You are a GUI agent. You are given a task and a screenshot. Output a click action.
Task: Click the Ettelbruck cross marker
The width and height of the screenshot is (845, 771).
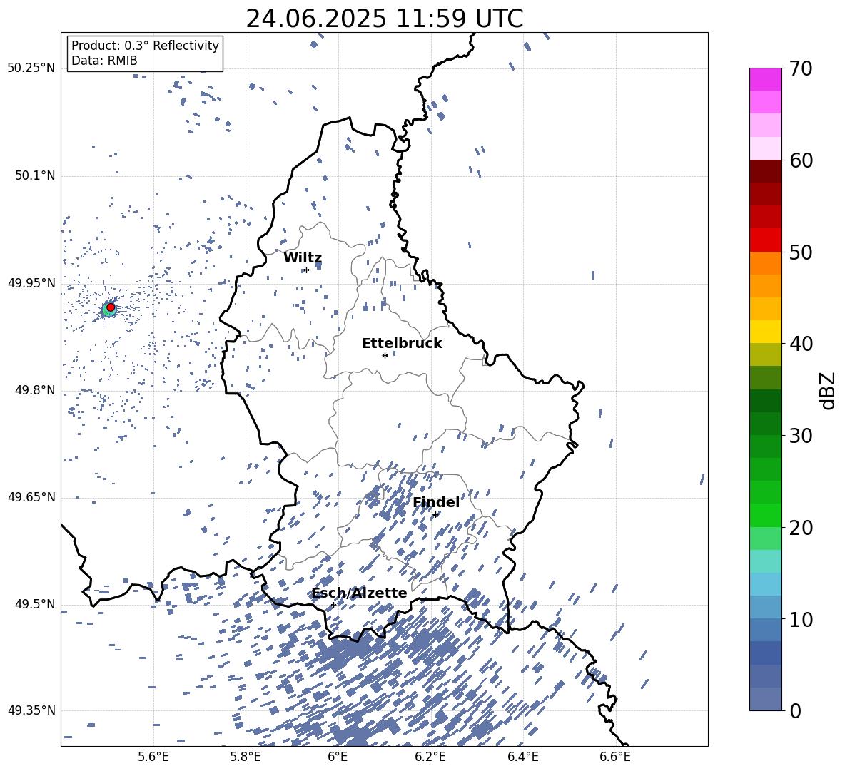tap(385, 355)
